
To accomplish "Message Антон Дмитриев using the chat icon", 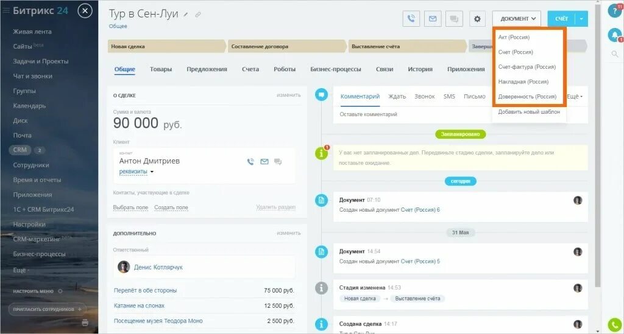I will 278,162.
